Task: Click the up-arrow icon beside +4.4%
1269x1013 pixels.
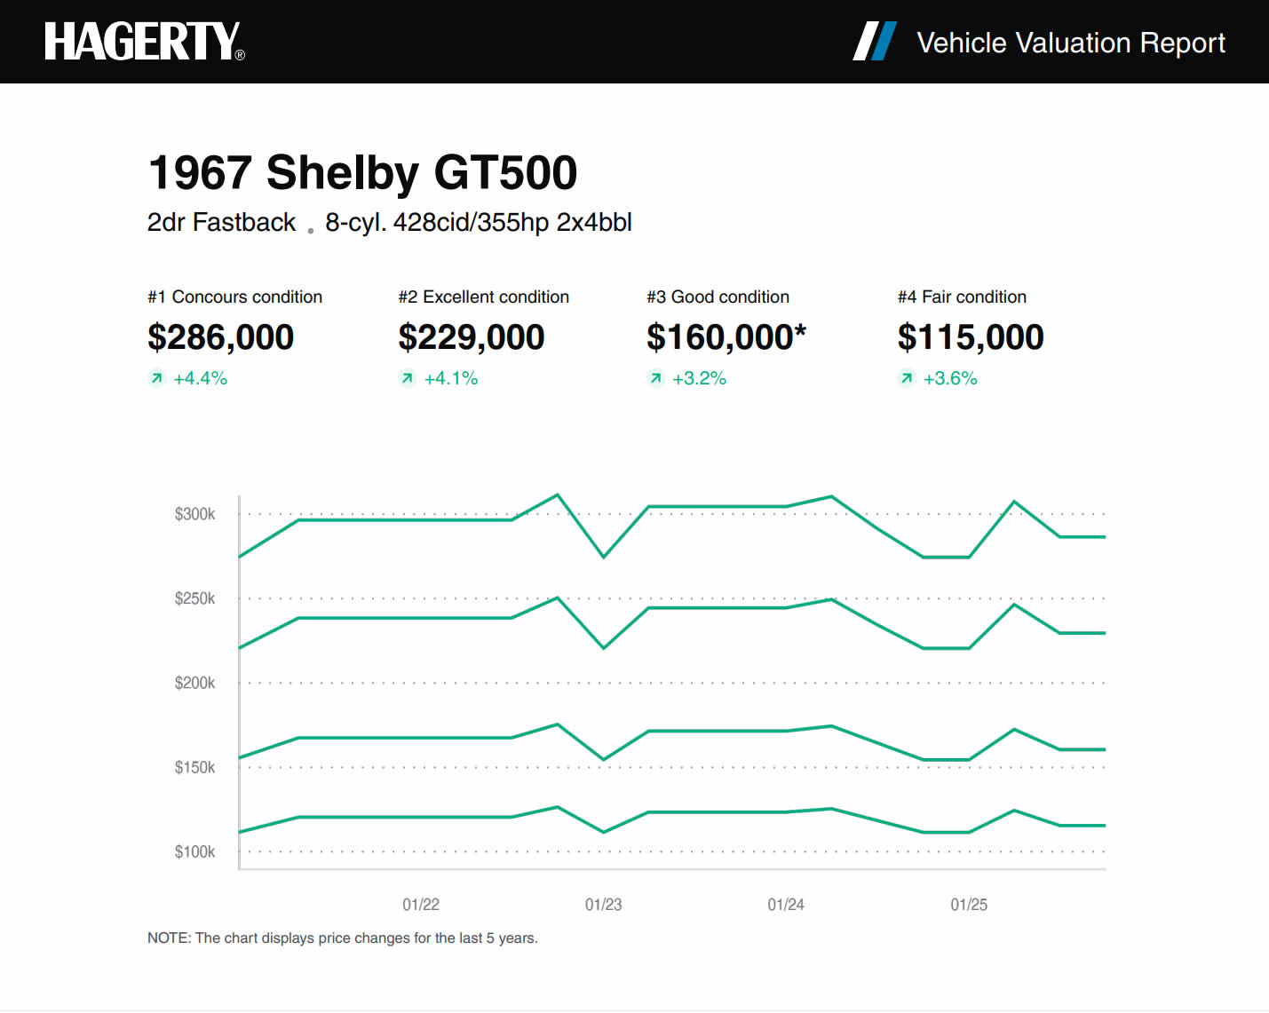Action: click(x=157, y=378)
